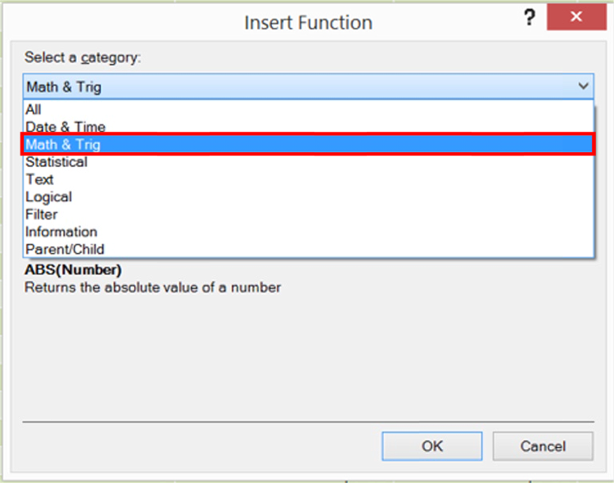Click the "Select a category" label

point(83,57)
